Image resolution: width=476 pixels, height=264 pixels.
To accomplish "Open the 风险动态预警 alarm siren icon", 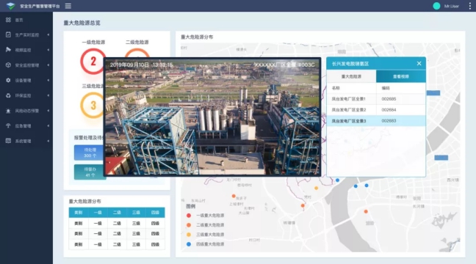I will (8, 111).
